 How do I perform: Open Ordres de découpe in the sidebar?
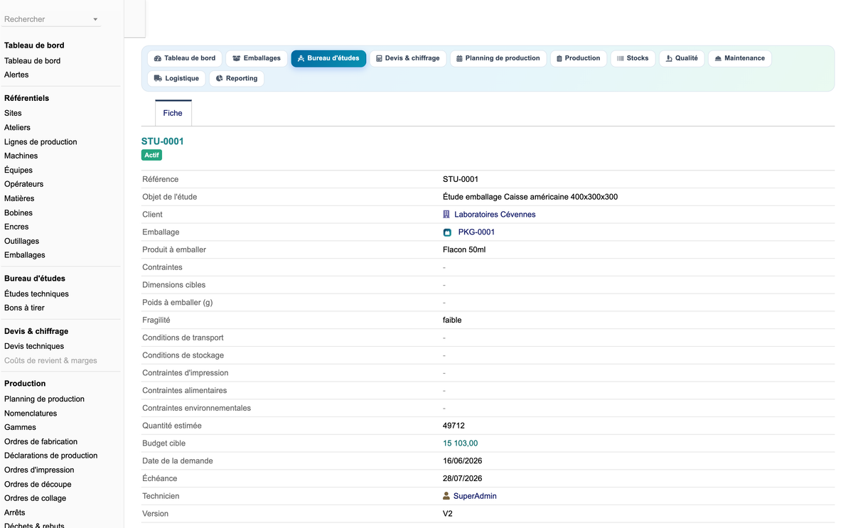tap(38, 484)
